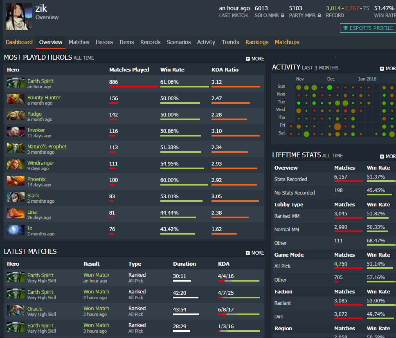
Task: Click the Bounty Hunter hero icon
Action: point(16,99)
